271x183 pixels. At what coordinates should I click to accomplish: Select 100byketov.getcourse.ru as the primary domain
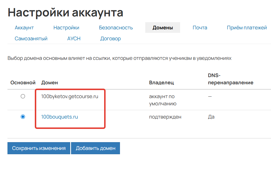22,97
